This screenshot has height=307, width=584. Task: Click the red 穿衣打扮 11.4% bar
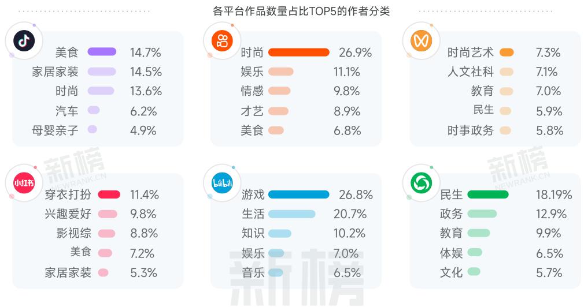(x=109, y=194)
